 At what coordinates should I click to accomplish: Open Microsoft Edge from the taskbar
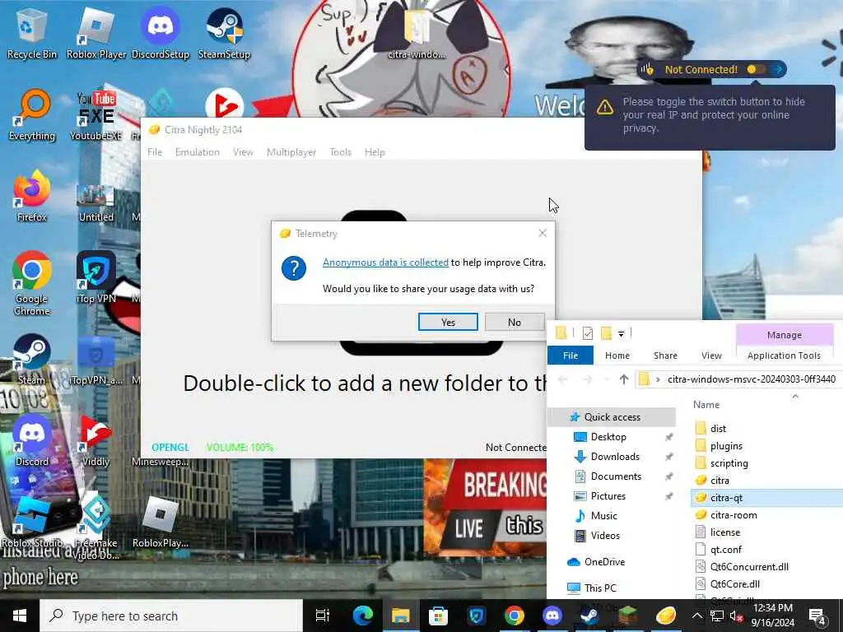[363, 616]
